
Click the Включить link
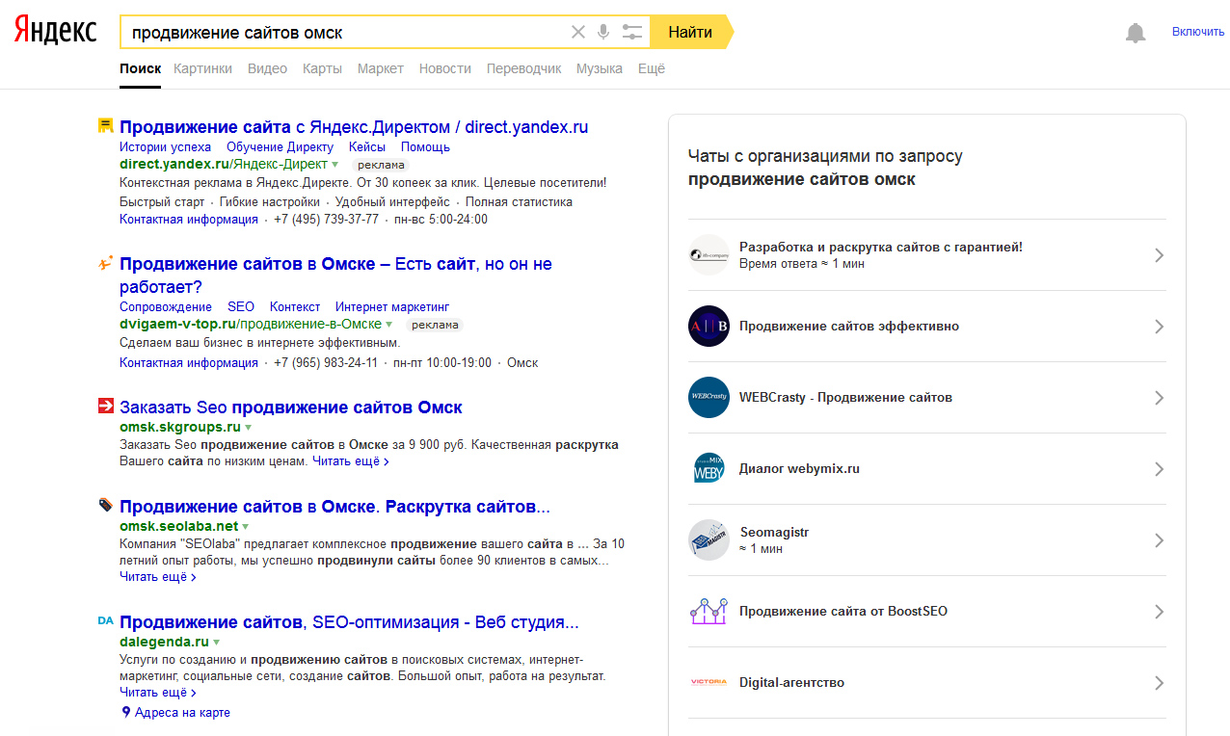pyautogui.click(x=1197, y=32)
